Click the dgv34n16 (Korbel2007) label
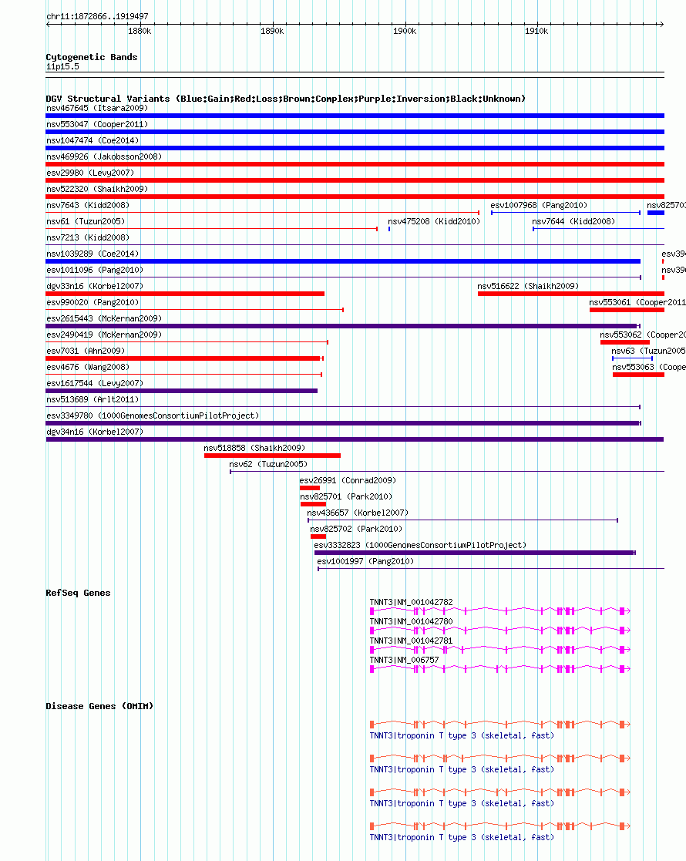This screenshot has width=686, height=861. [95, 432]
